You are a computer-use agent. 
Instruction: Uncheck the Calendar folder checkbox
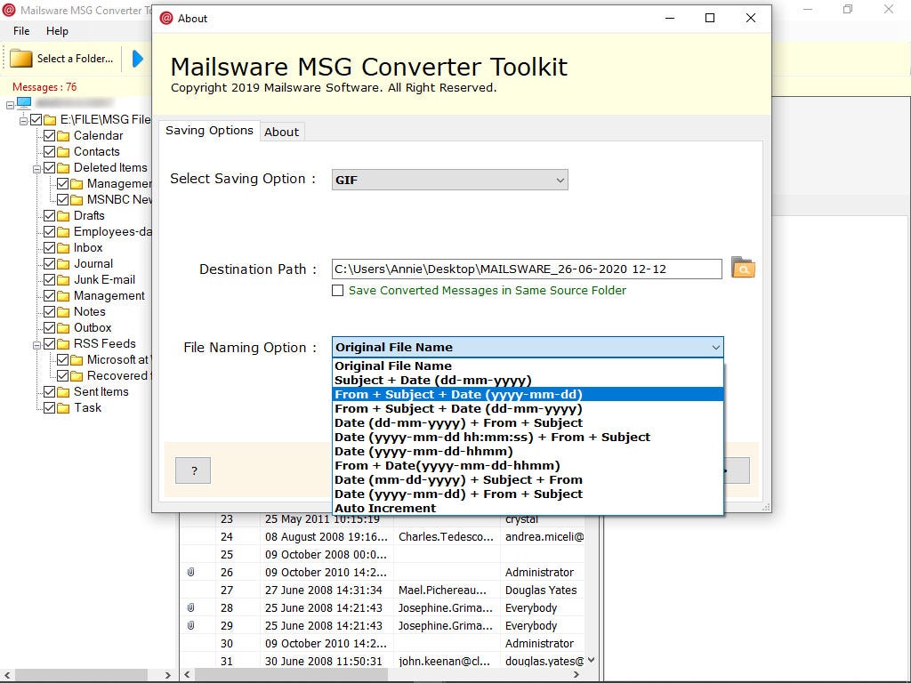[x=50, y=135]
